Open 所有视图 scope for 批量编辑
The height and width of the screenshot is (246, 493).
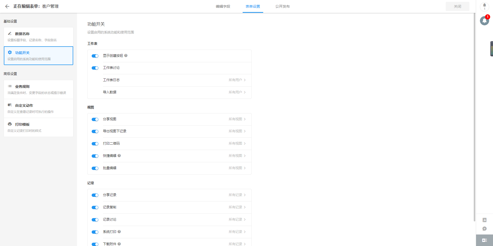(237, 168)
